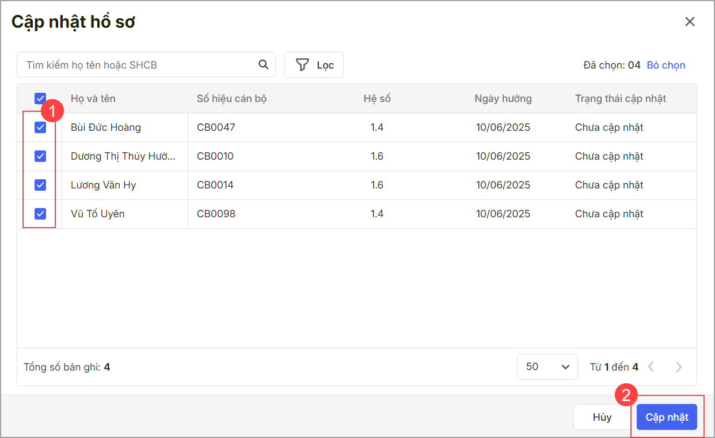Click the coefficient 1.4 for Bùi Đức Hoàng
The image size is (715, 438).
[377, 127]
